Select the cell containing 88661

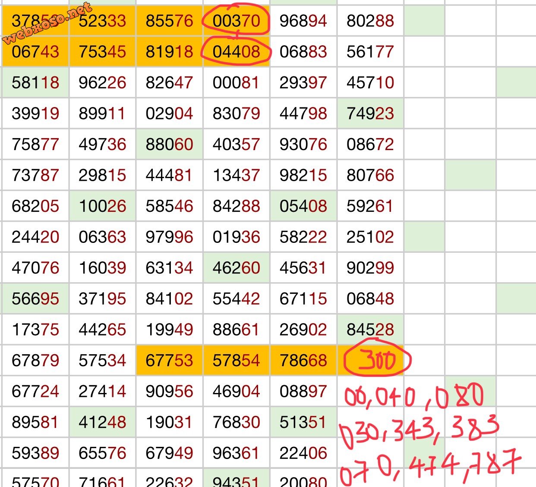click(x=236, y=330)
